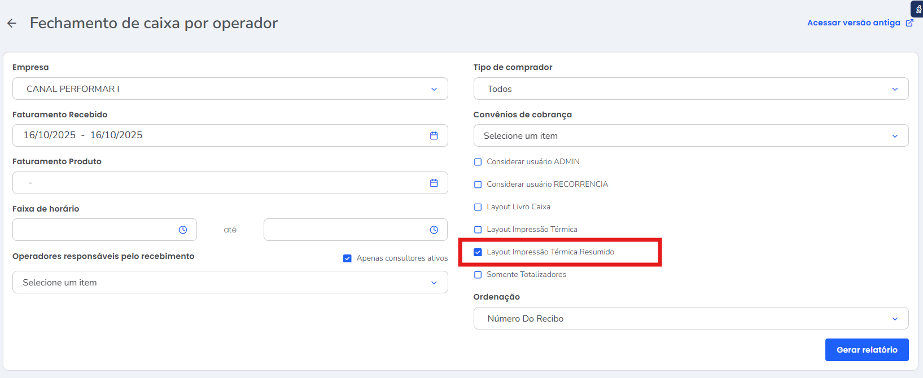Open the Faturamento Produto calendar icon

434,183
